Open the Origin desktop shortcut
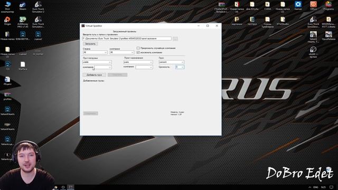338x190 pixels. [7, 21]
